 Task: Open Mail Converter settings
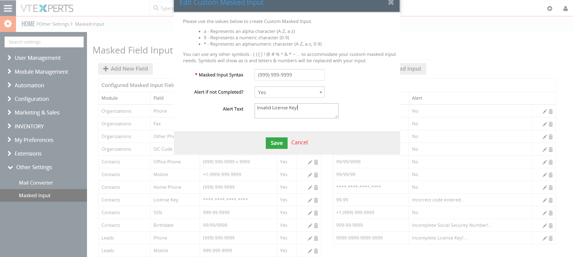pyautogui.click(x=36, y=183)
